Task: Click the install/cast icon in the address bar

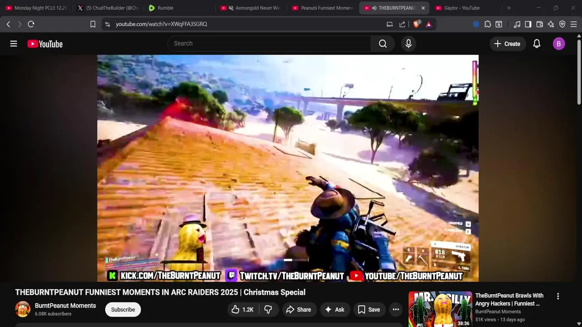Action: [390, 24]
